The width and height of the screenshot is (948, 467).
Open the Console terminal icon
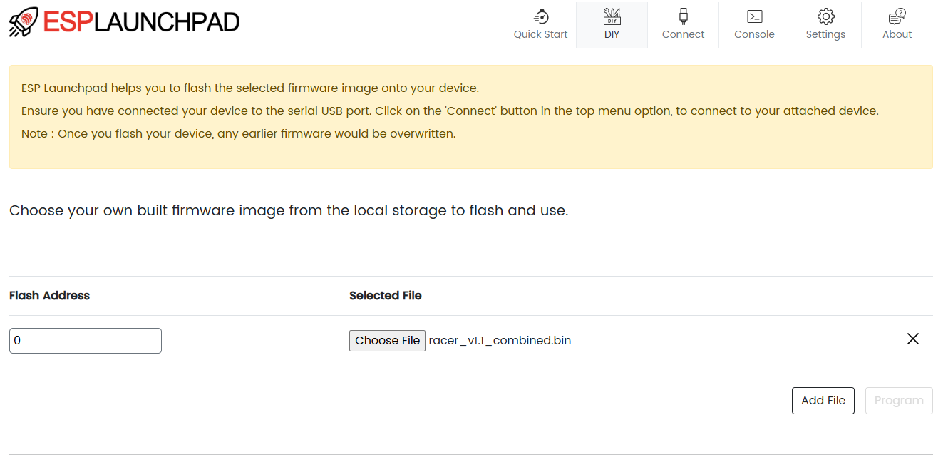[x=754, y=16]
